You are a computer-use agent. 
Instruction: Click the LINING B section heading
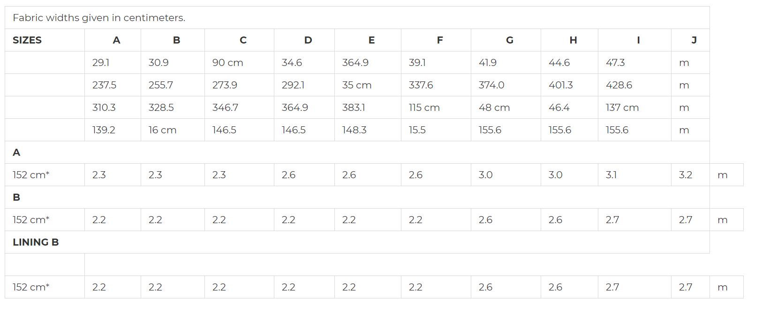pos(36,242)
